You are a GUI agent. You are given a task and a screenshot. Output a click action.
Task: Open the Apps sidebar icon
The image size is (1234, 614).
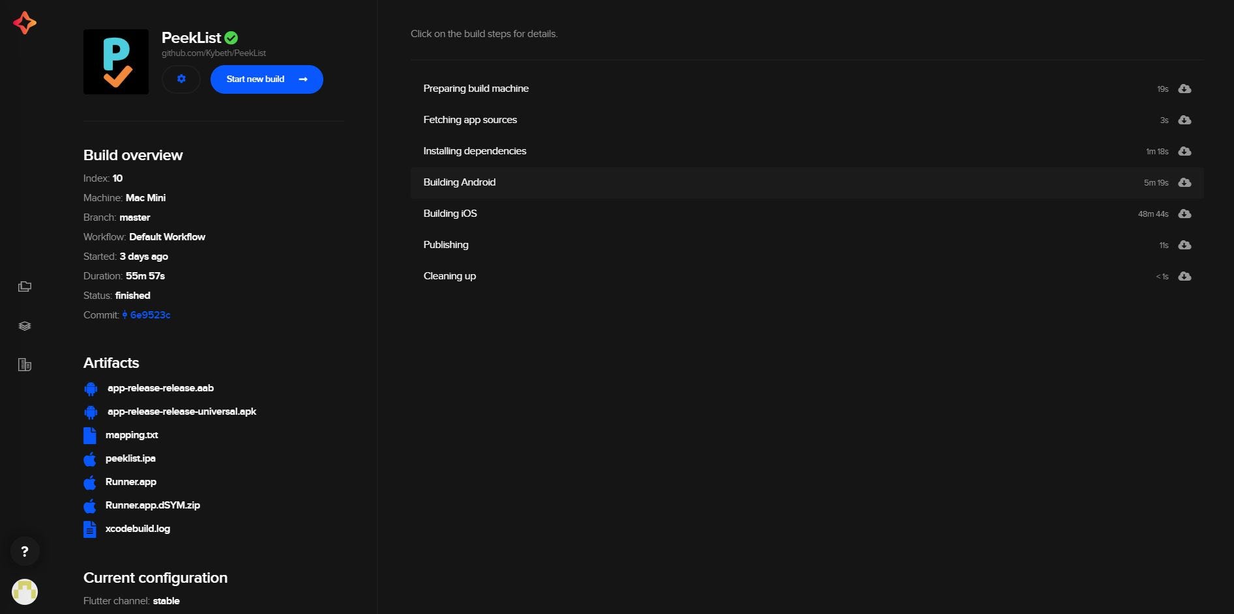25,286
